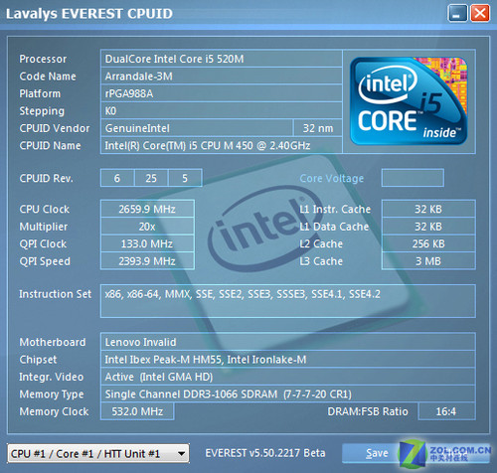Click the CPUID Name value field
497x473 pixels.
(x=222, y=145)
